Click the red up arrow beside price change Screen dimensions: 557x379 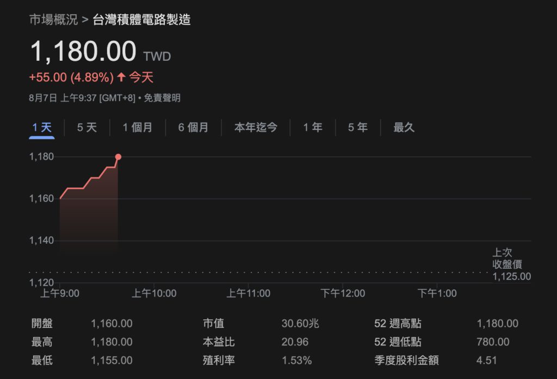(121, 77)
